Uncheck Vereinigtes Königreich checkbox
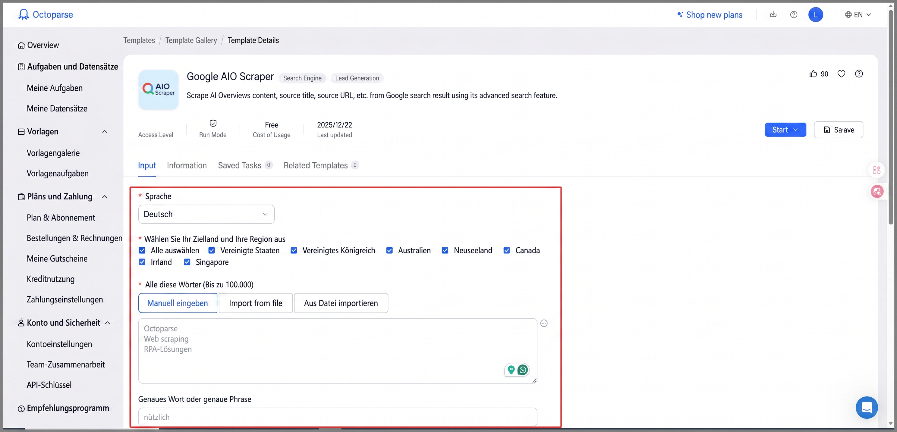The height and width of the screenshot is (432, 897). [x=294, y=250]
